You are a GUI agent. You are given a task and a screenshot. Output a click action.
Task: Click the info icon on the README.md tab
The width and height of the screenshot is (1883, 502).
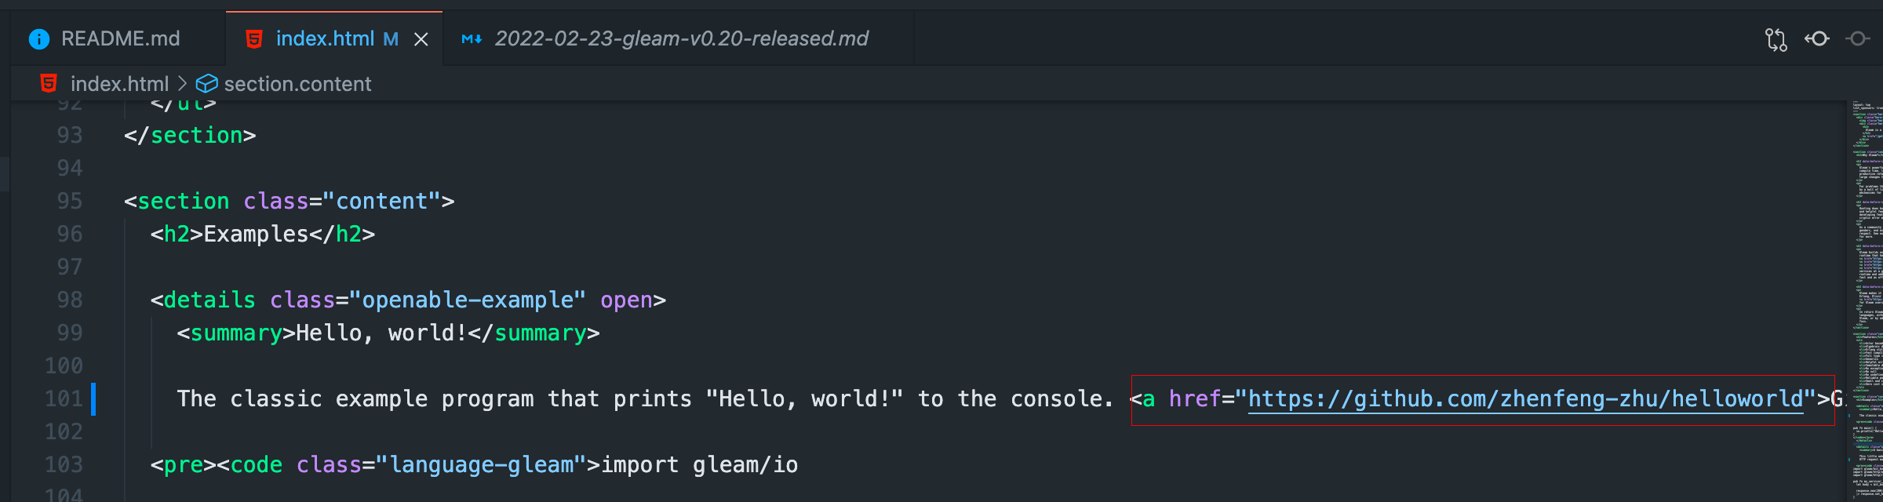tap(38, 38)
